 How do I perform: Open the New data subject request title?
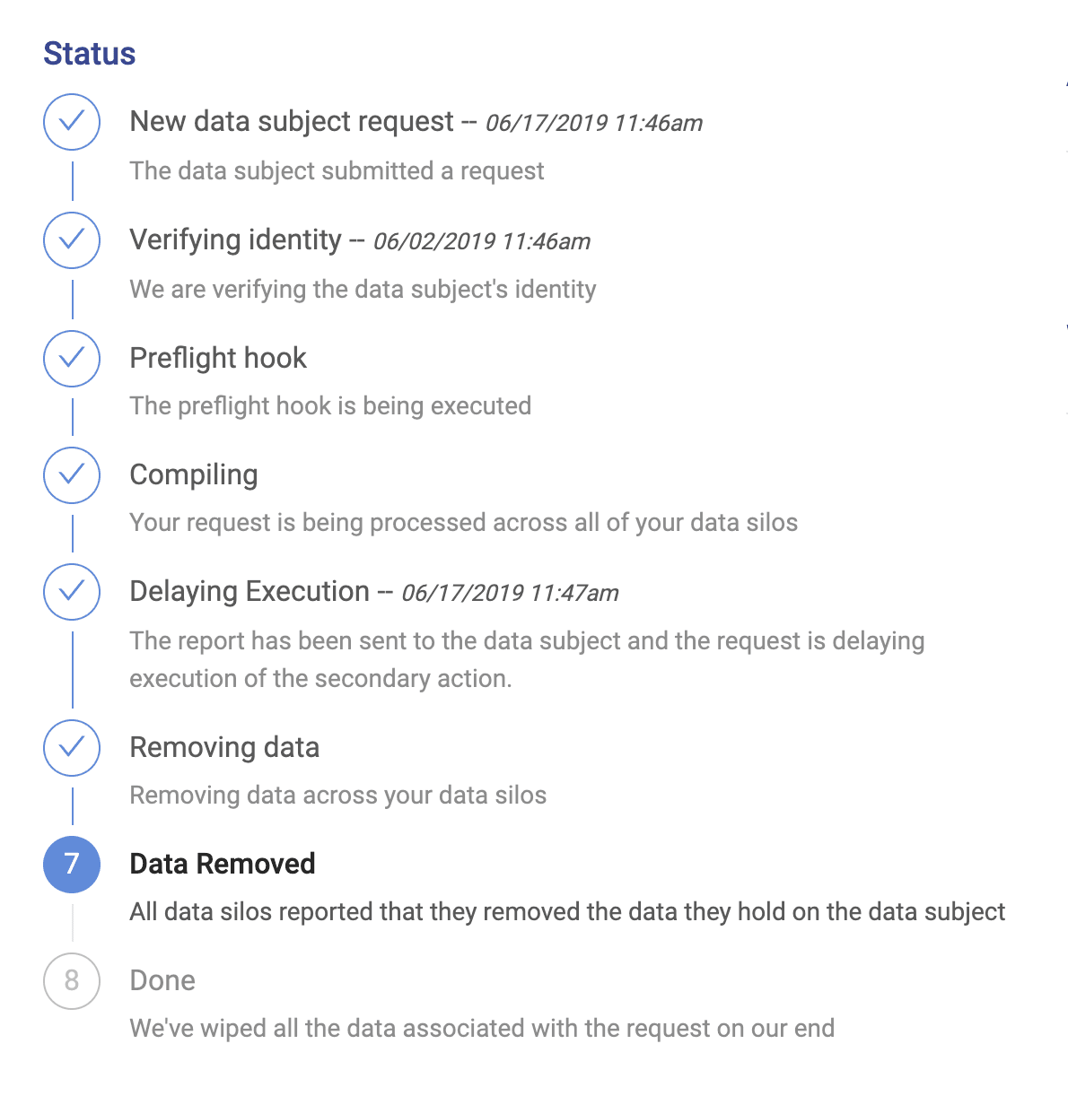pyautogui.click(x=292, y=121)
